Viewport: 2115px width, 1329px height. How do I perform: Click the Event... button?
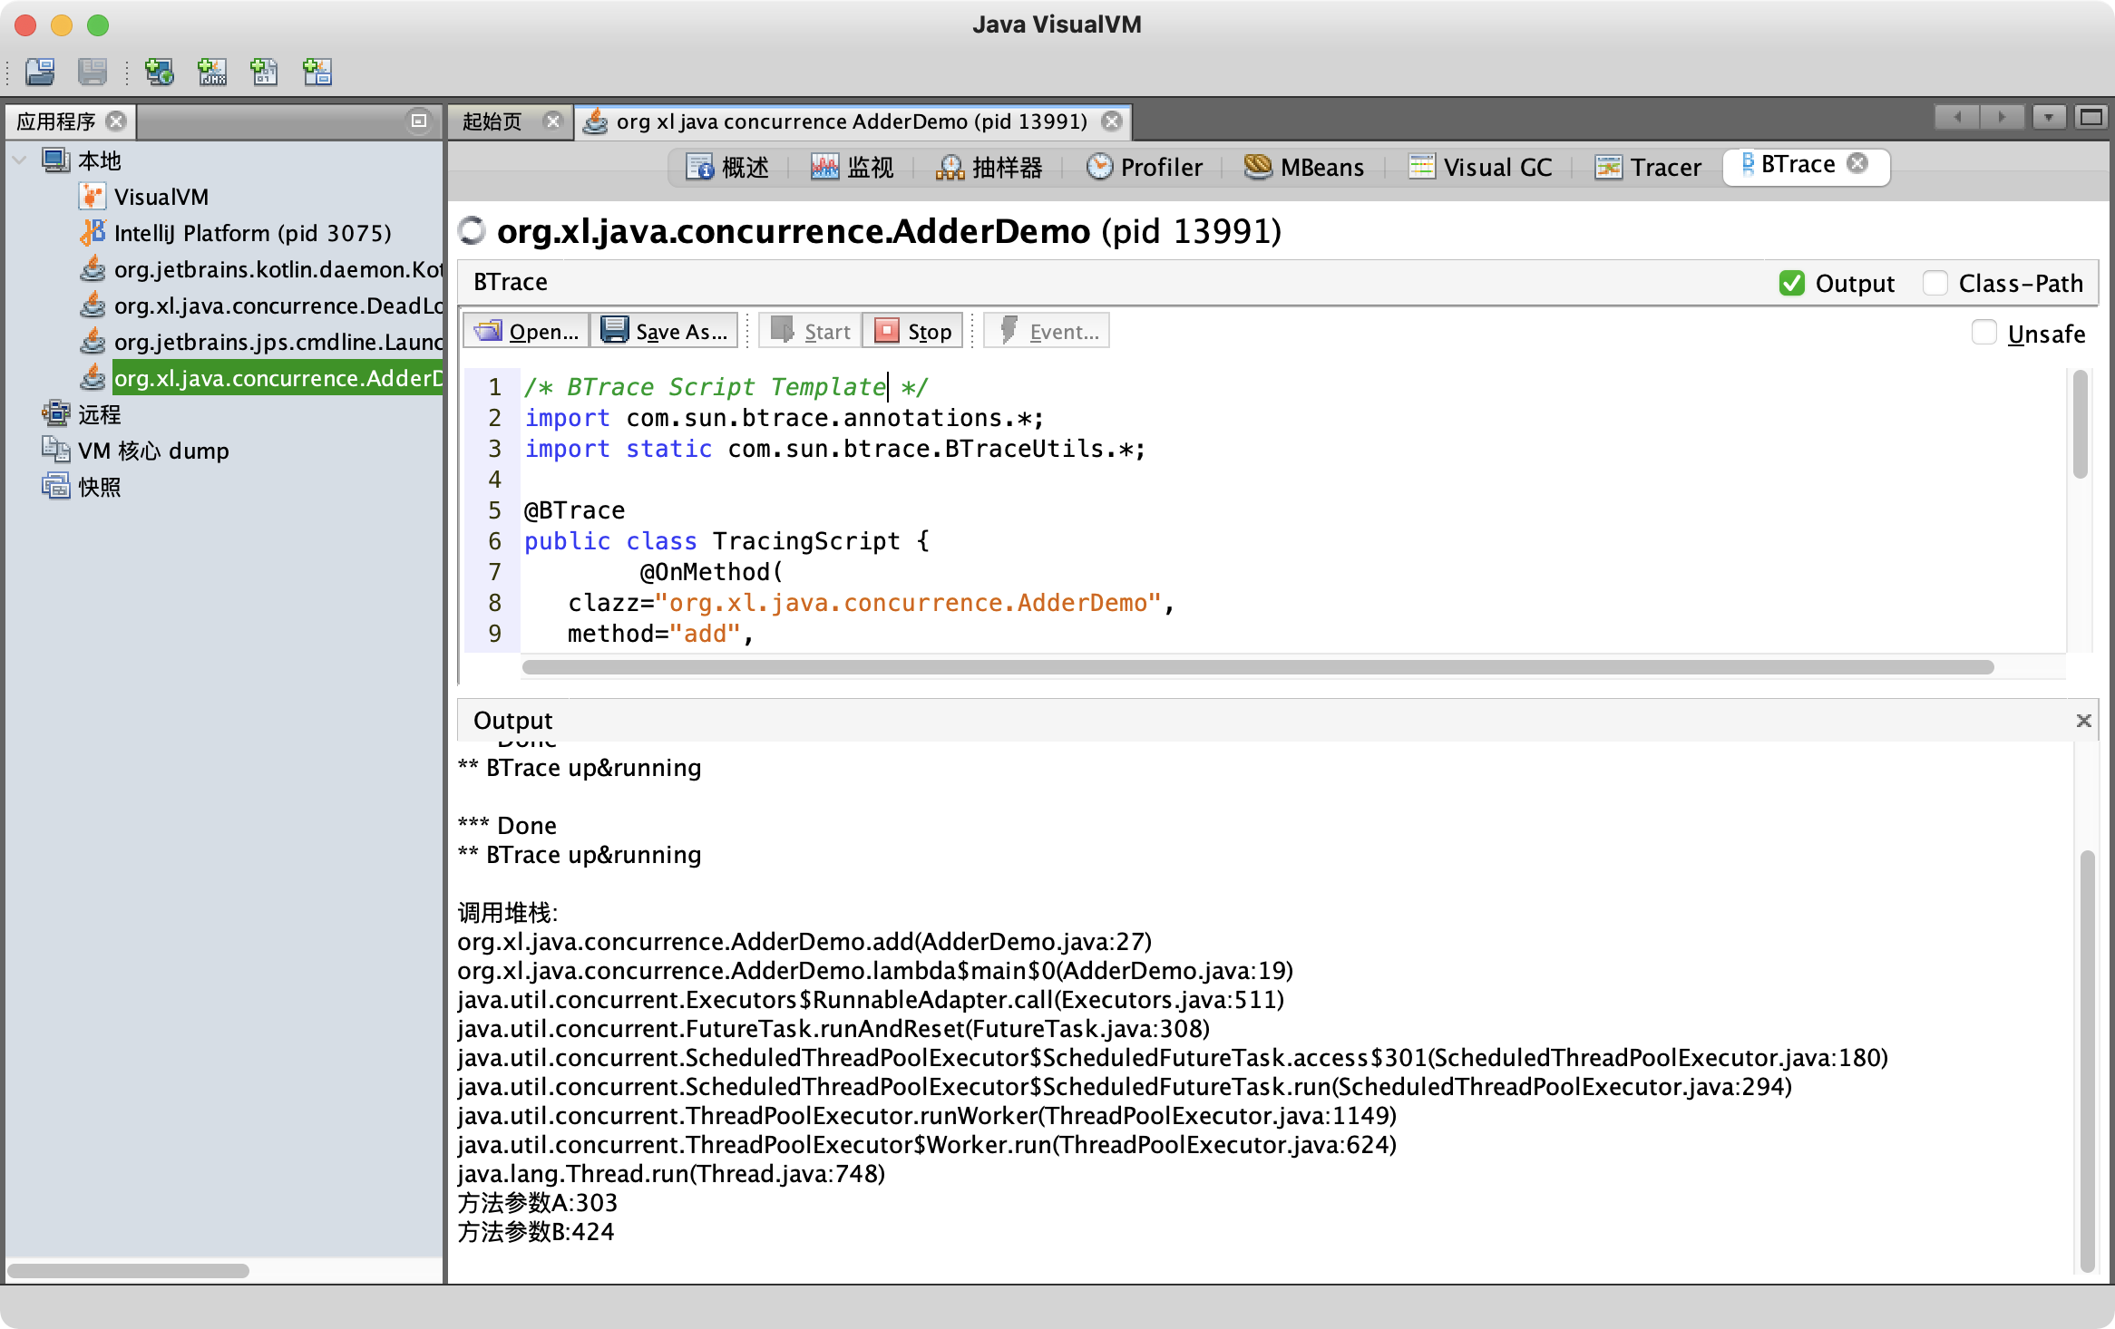click(1047, 331)
